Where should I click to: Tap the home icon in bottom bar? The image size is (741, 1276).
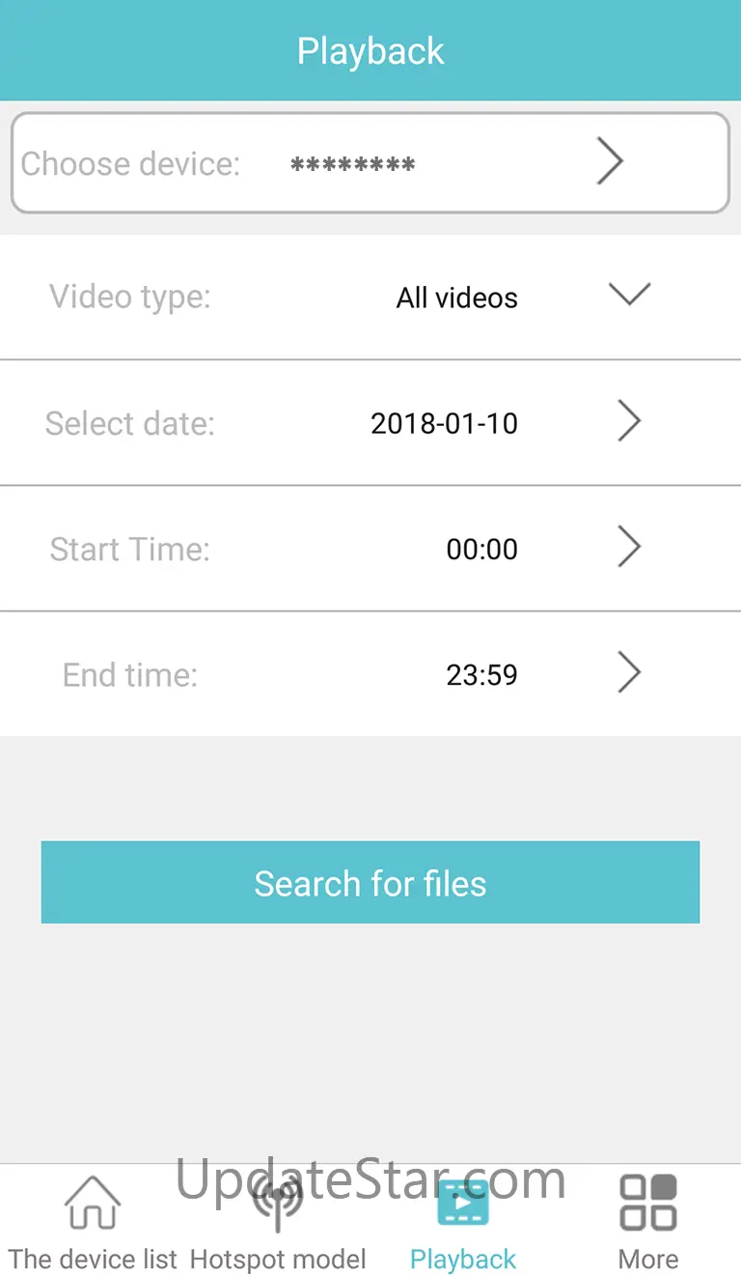point(93,1203)
